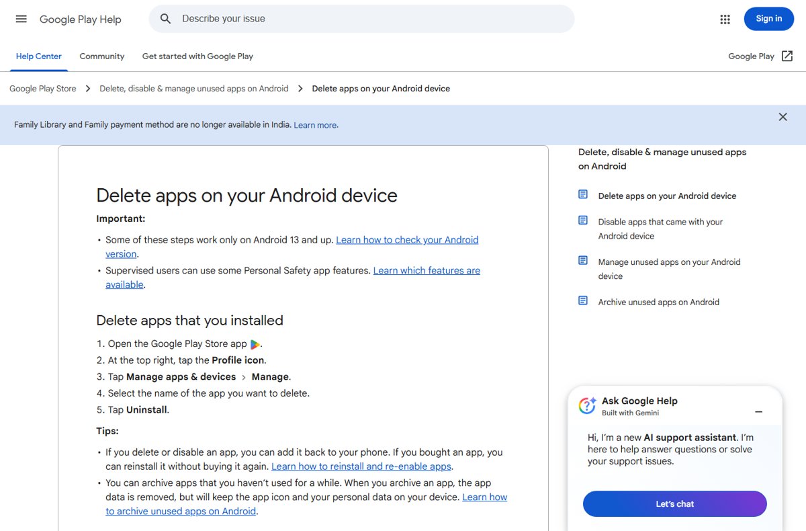Switch to the Community tab
This screenshot has width=806, height=531.
click(x=102, y=56)
